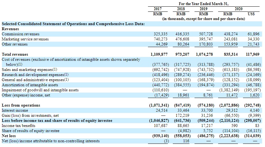Click the Loss from operations row label
Image resolution: width=265 pixels, height=147 pixels.
pyautogui.click(x=21, y=105)
